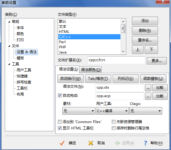Screen dimensions: 171x150
Task: Browse for syntax file next to cpp.stx
Action: coord(148,88)
